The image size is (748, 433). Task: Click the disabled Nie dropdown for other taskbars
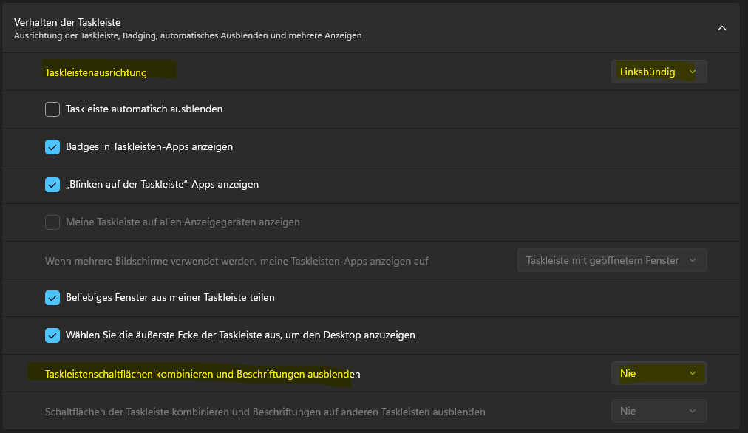click(658, 411)
